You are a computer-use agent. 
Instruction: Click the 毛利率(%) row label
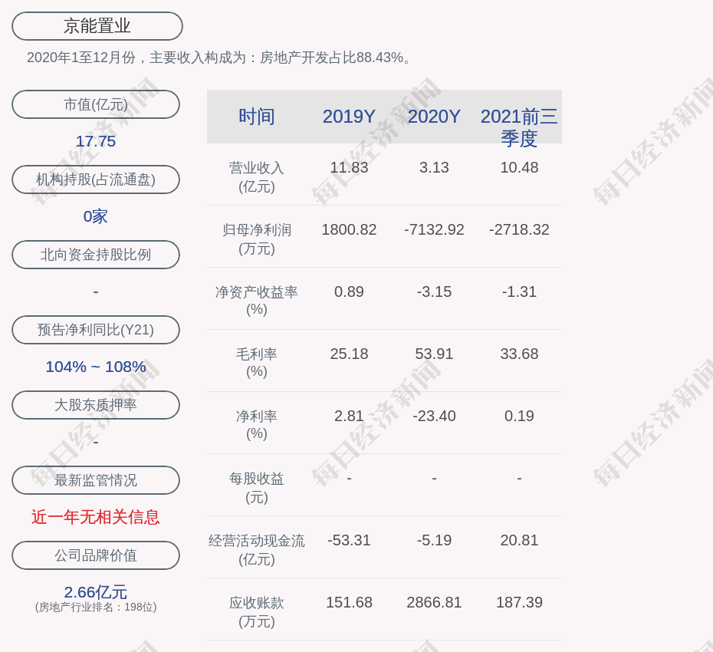pos(257,363)
